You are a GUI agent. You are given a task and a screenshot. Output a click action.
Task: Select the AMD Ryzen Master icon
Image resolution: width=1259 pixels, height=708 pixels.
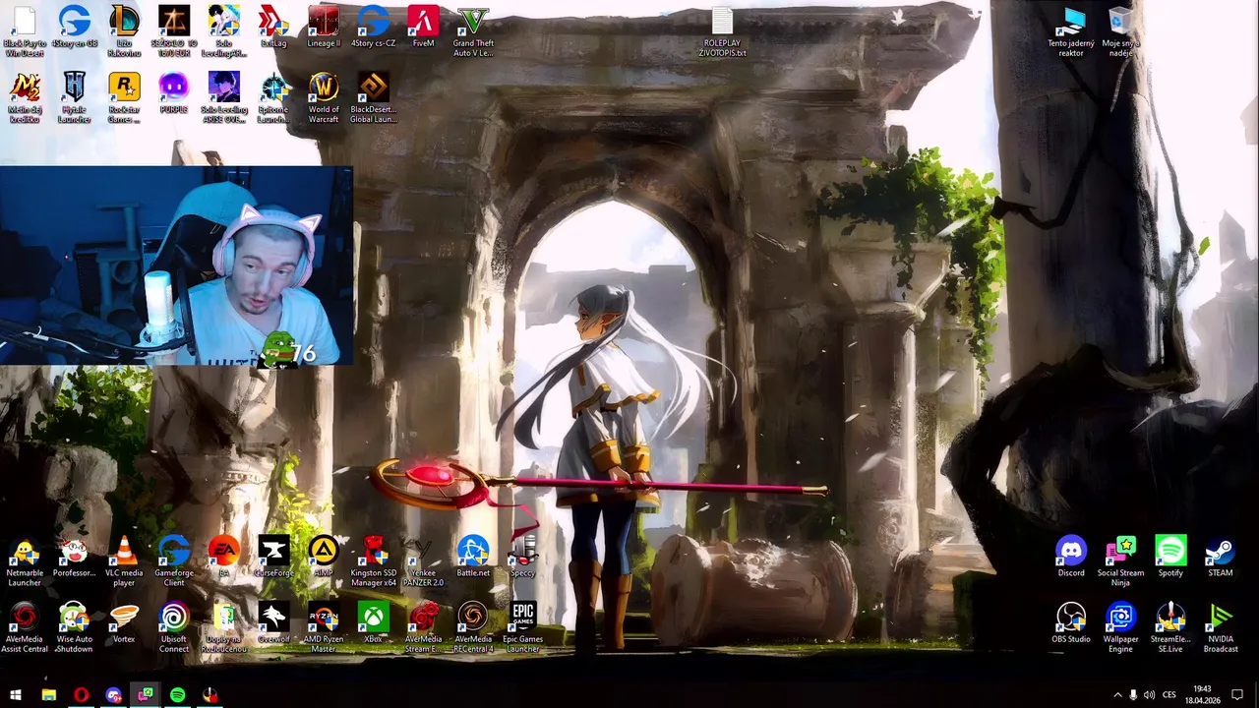[x=324, y=628]
